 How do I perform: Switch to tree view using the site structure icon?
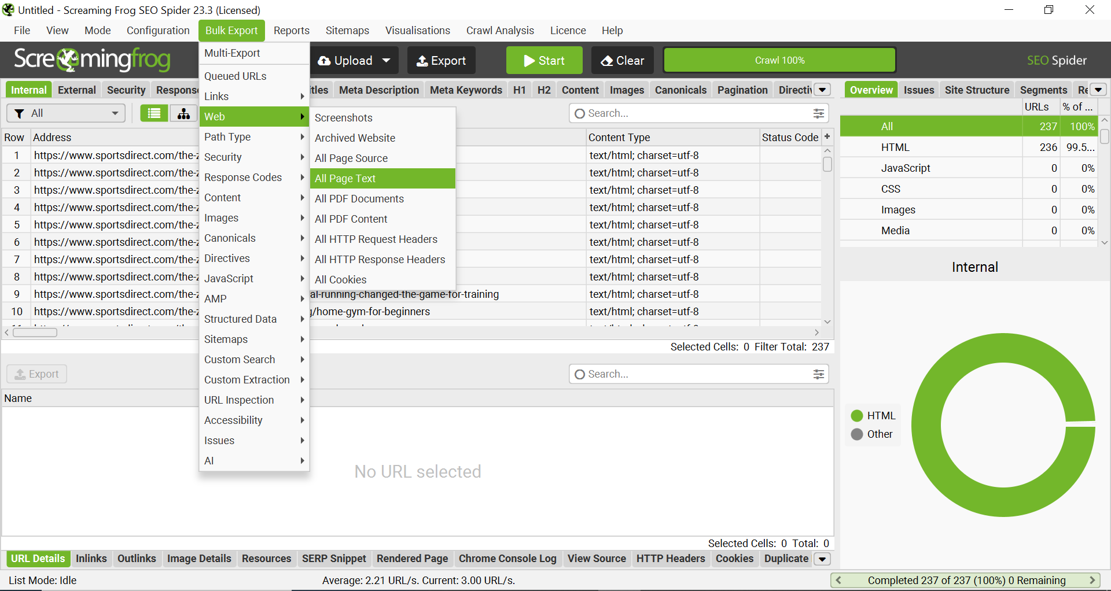183,113
